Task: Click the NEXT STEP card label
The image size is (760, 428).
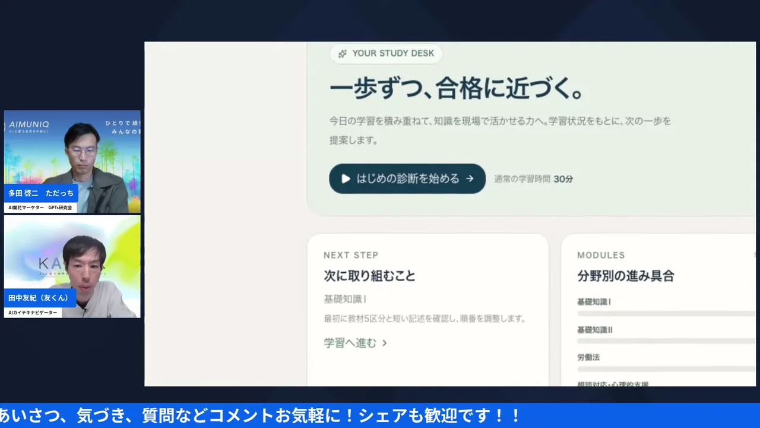Action: click(351, 255)
